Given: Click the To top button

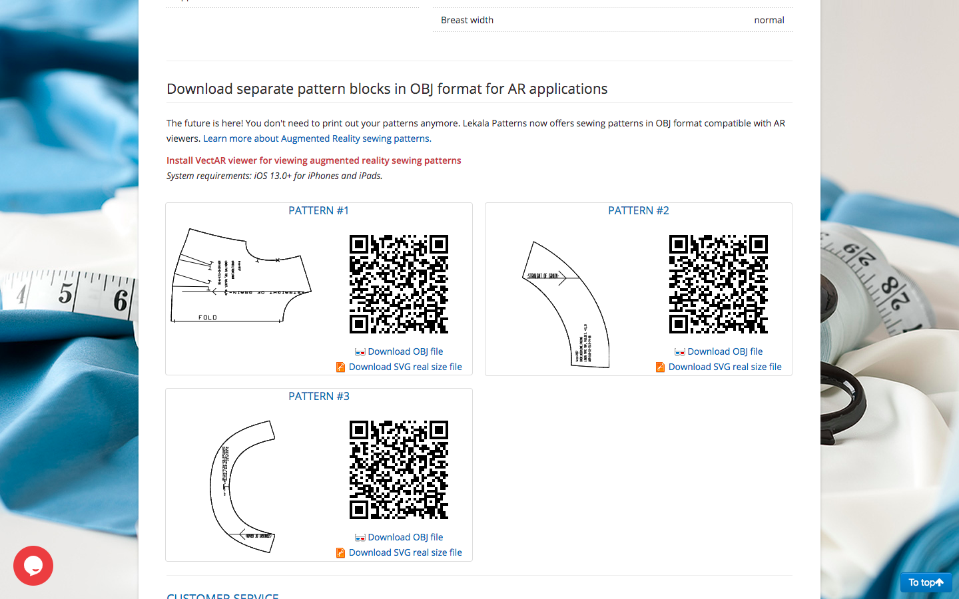Looking at the screenshot, I should (926, 582).
